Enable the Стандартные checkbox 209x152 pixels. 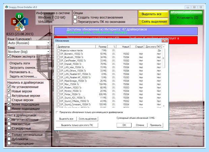tap(9, 128)
